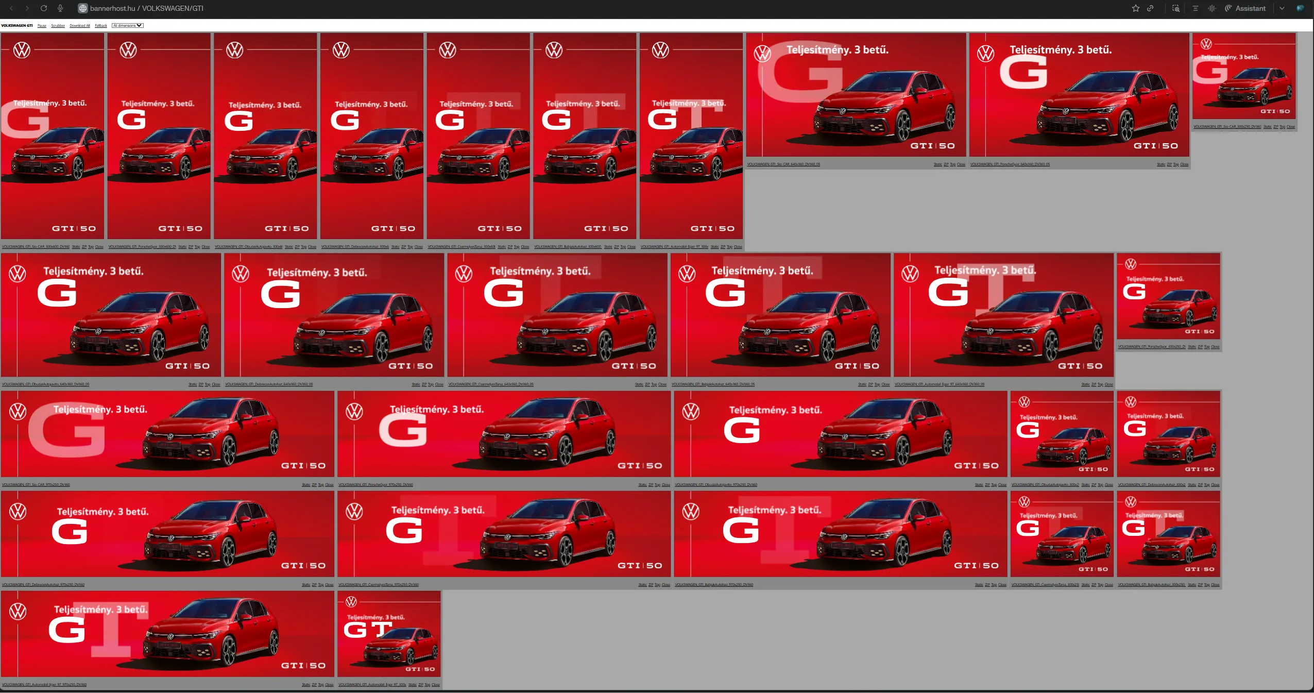Click Close under Automobil Eger 970x250 banner

[x=330, y=685]
